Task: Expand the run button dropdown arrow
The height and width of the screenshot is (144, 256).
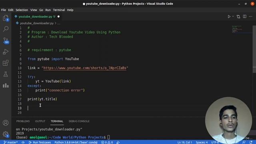Action: coord(233,16)
